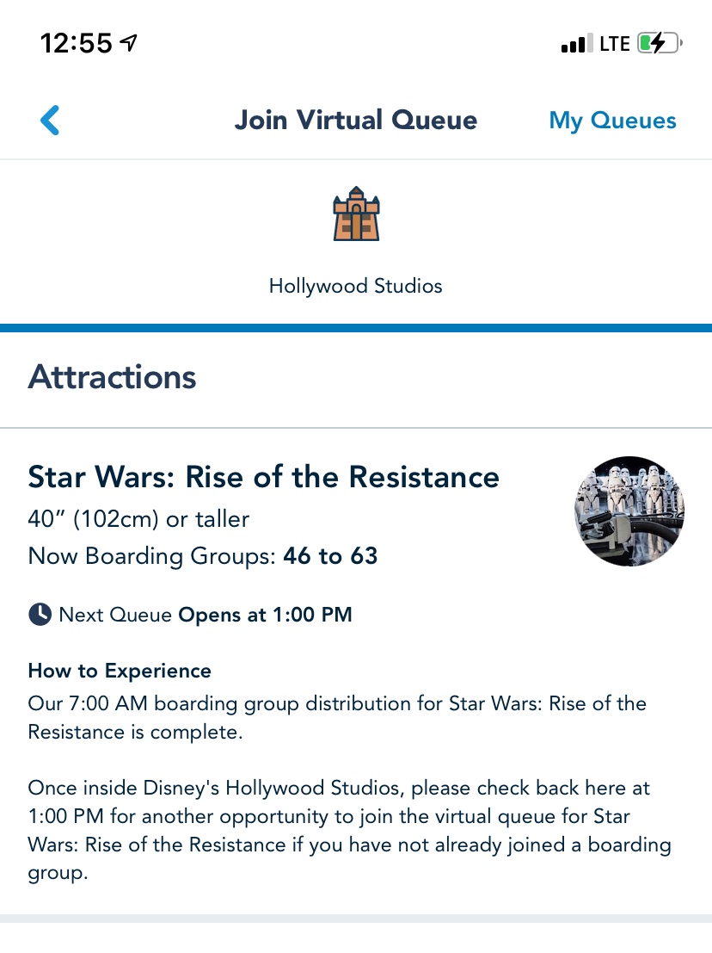Viewport: 712px width, 953px height.
Task: Tap the back chevron arrow
Action: (x=50, y=121)
